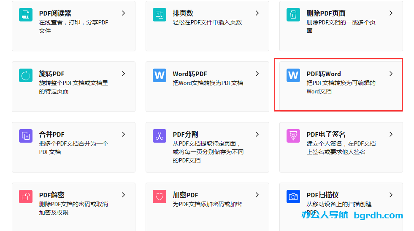The image size is (414, 231).
Task: Open PDF解密 via its chevron arrow
Action: point(124,195)
